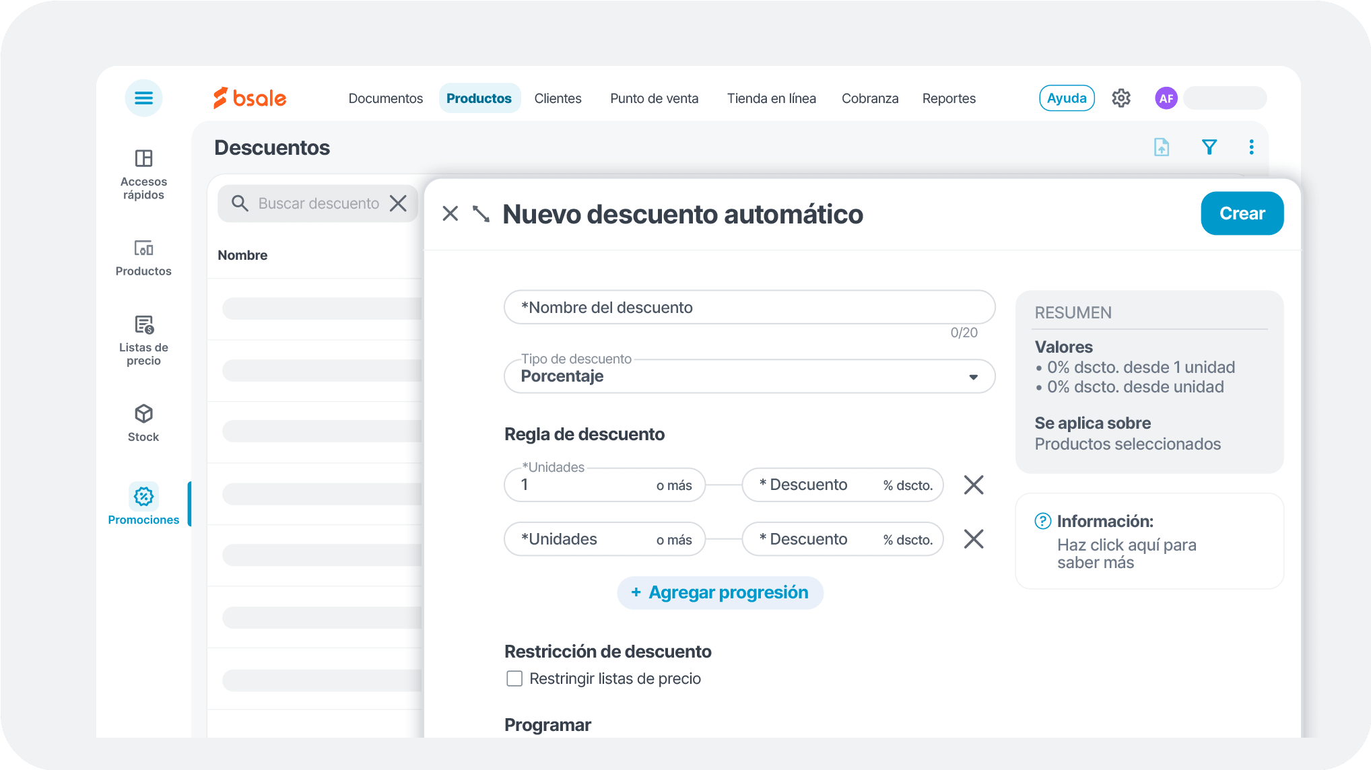
Task: Clear the Buscar descuento search field
Action: coord(398,203)
